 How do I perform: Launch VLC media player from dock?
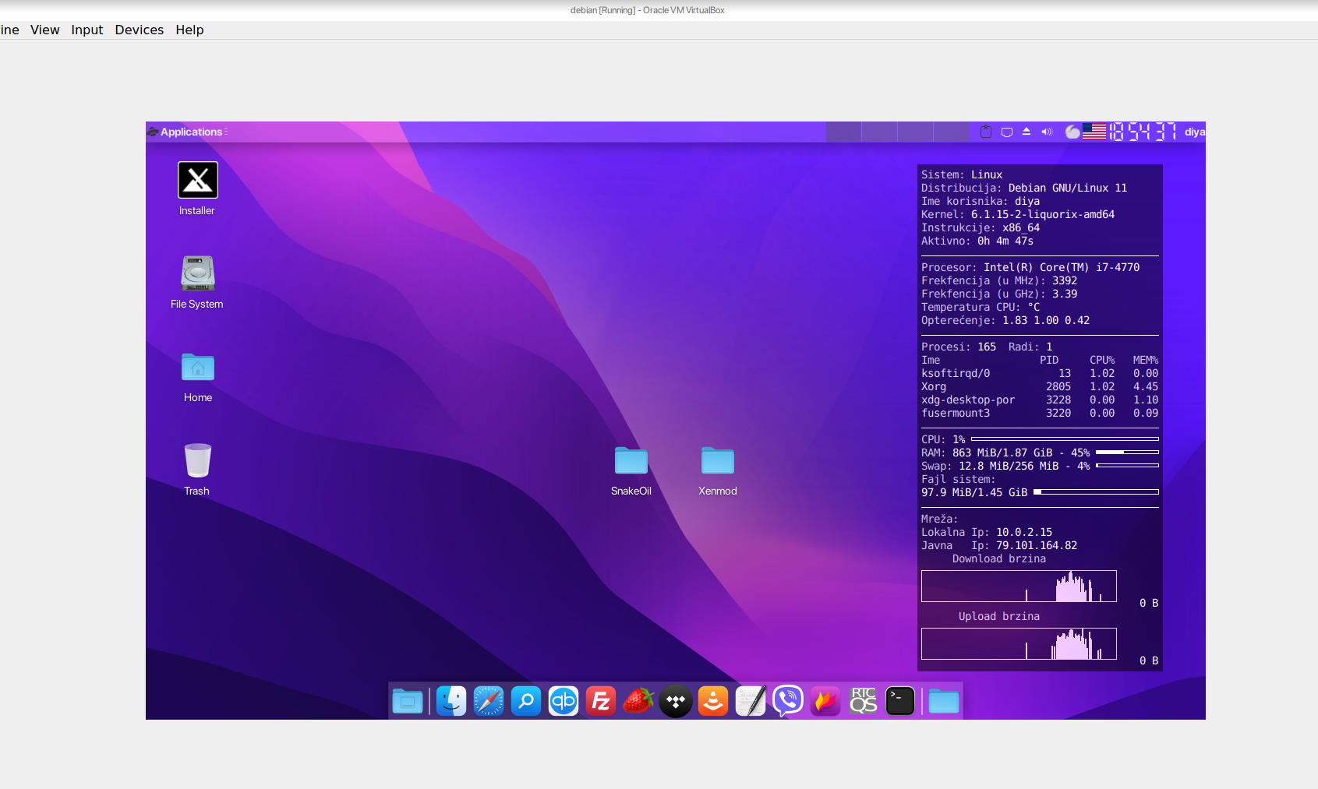coord(713,701)
